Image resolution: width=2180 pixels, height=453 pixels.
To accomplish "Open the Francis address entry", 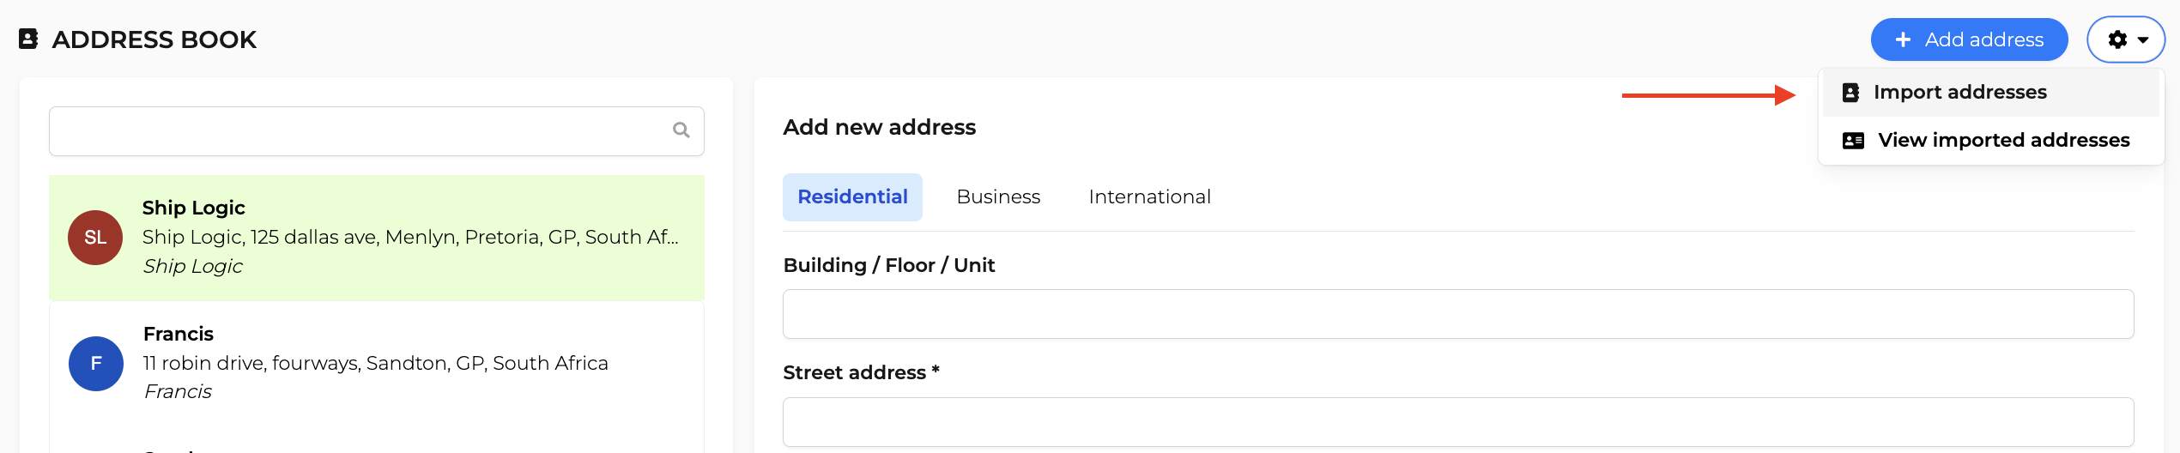I will coord(377,363).
